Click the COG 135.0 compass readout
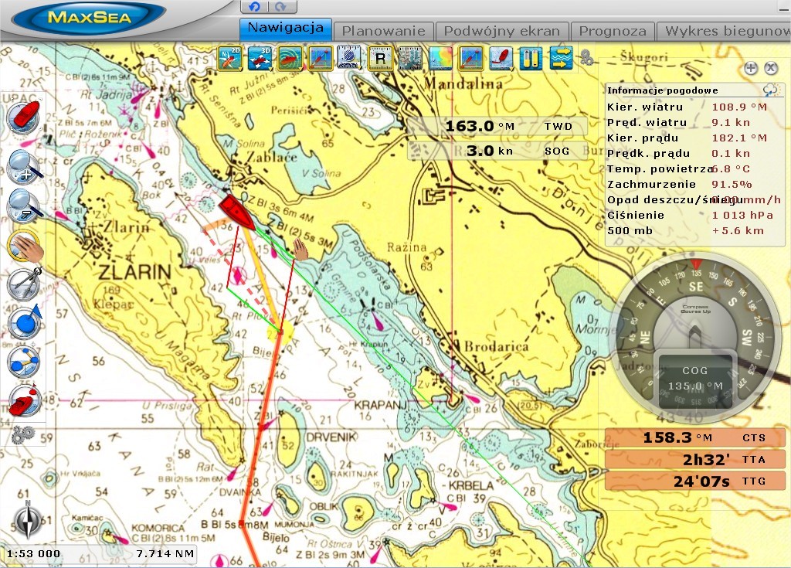Viewport: 791px width, 568px height. [x=695, y=379]
